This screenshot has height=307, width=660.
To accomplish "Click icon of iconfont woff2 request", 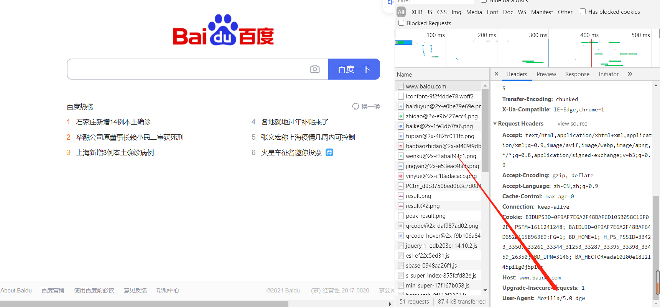I will click(x=401, y=96).
